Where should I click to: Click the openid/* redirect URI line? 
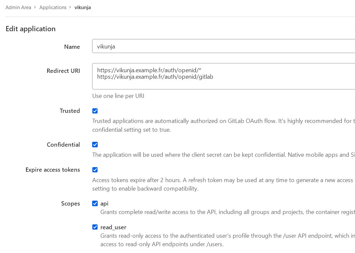(x=149, y=70)
